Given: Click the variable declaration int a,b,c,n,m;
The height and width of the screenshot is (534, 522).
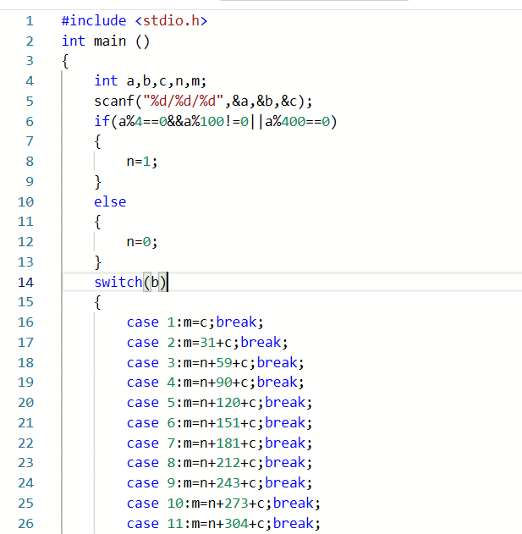Looking at the screenshot, I should [150, 81].
